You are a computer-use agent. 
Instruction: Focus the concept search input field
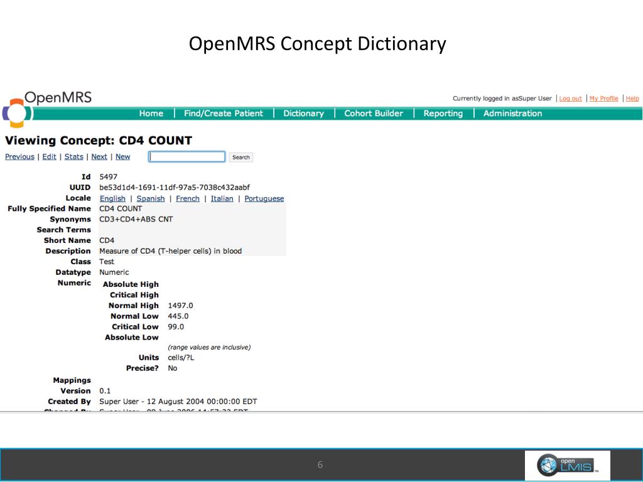[186, 156]
